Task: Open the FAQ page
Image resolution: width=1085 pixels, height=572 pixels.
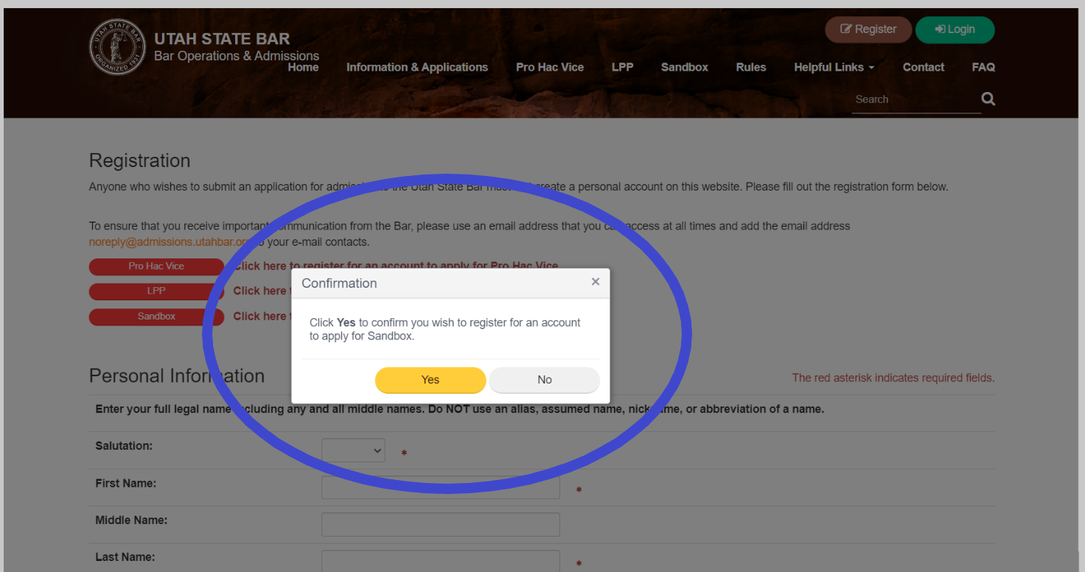Action: pos(983,67)
